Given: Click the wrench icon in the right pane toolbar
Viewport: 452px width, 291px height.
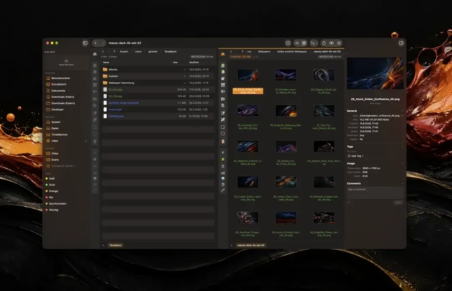Looking at the screenshot, I should (223, 120).
